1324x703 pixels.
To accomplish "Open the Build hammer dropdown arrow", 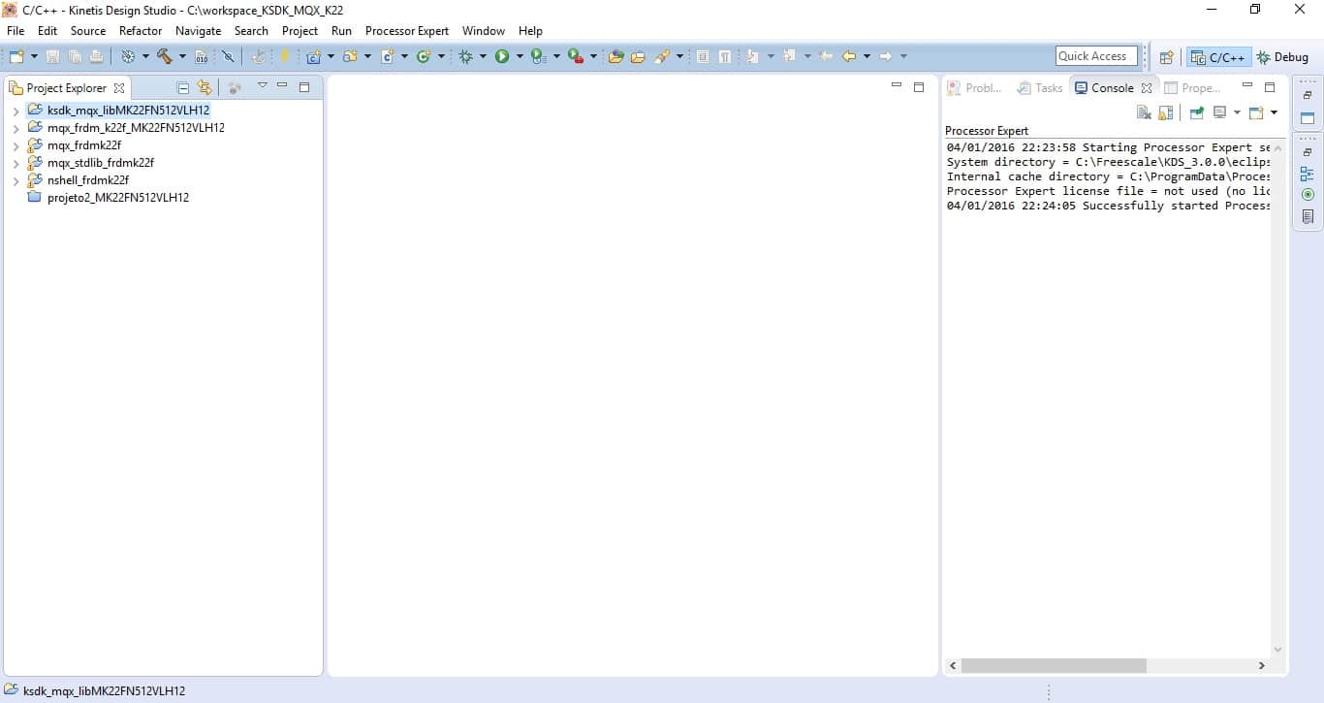I will point(181,56).
